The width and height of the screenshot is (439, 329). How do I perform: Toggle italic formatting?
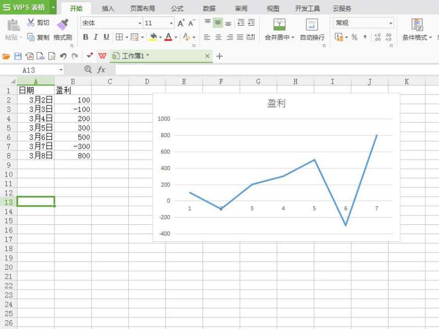click(95, 37)
